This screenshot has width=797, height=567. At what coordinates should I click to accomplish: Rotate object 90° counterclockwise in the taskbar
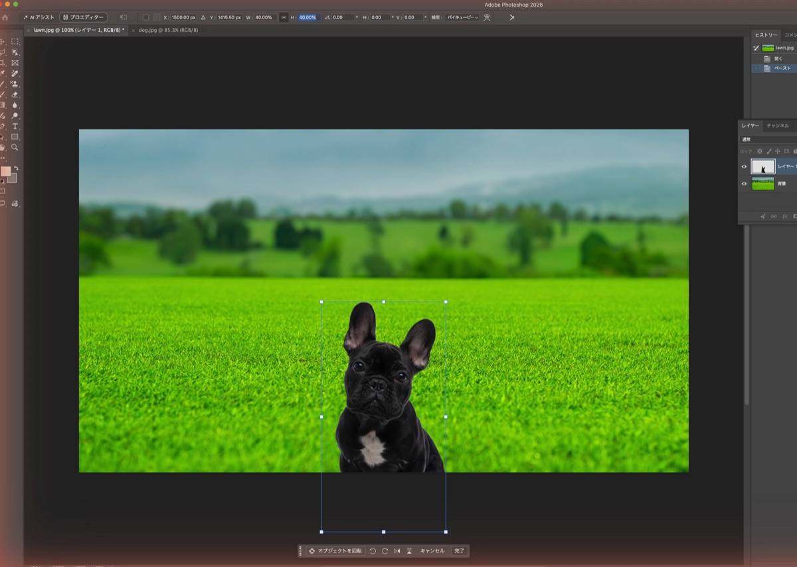pos(373,551)
